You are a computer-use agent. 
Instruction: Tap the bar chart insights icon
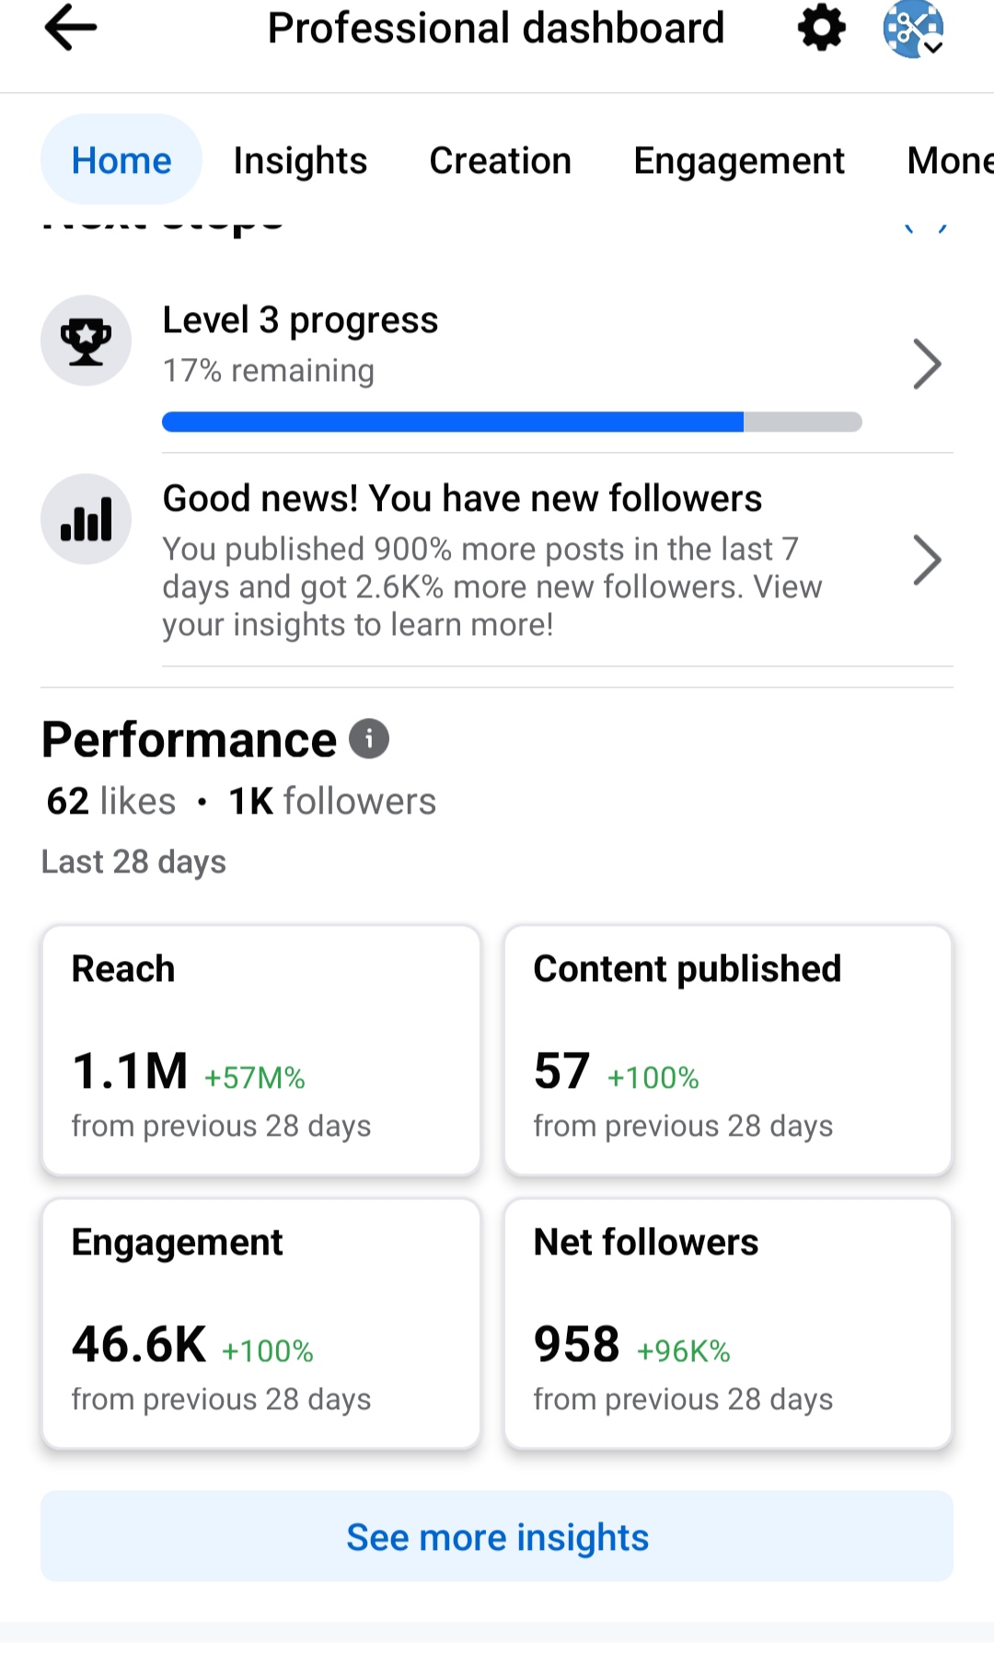pyautogui.click(x=87, y=519)
